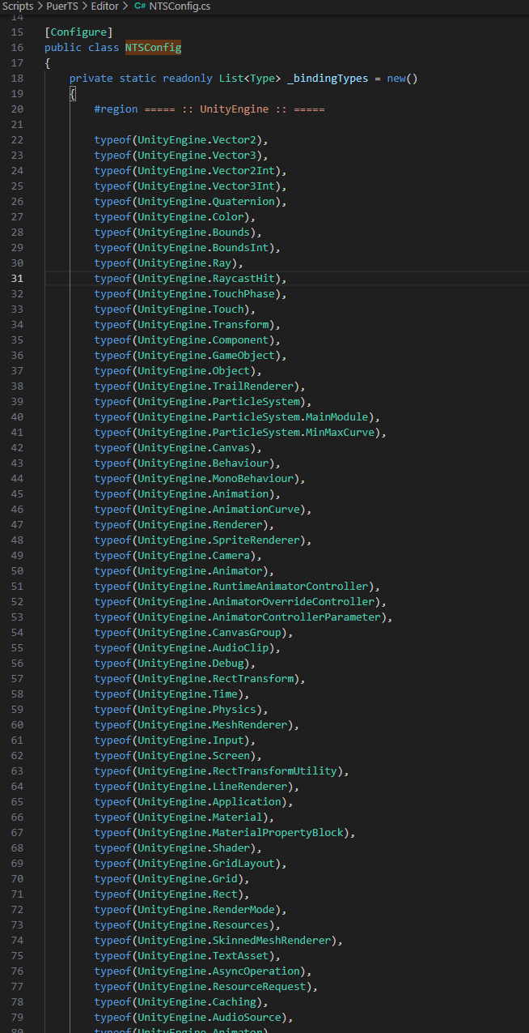Click the MaterialPropertyBlock type
529x1033 pixels.
[277, 833]
